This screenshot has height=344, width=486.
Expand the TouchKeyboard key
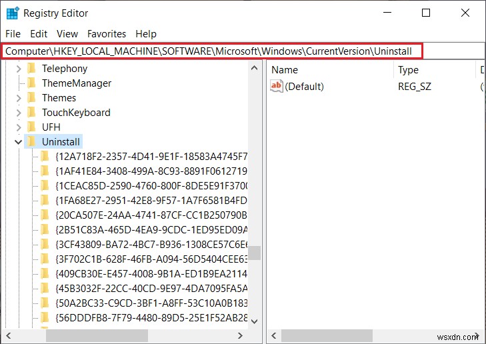(19, 113)
